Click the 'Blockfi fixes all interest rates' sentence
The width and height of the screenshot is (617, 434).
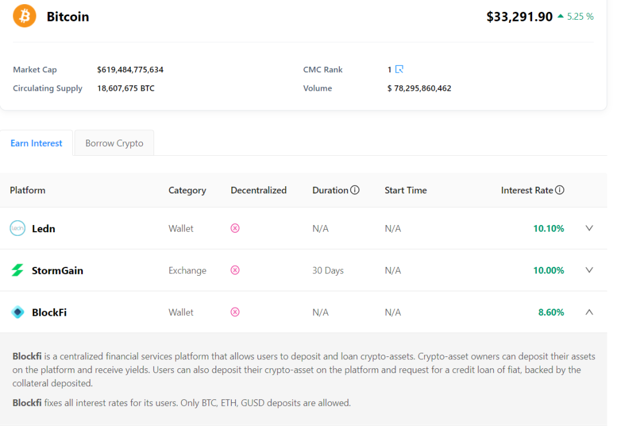(x=182, y=403)
